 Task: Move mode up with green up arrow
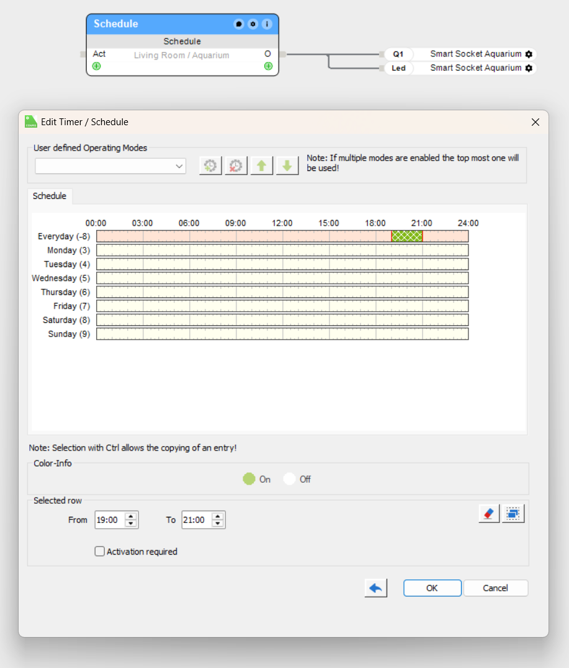pos(261,165)
